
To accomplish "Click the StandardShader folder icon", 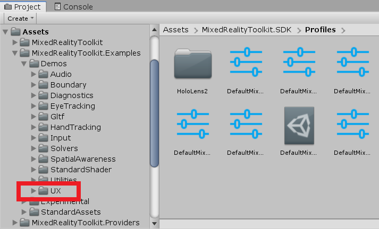I will tap(43, 170).
